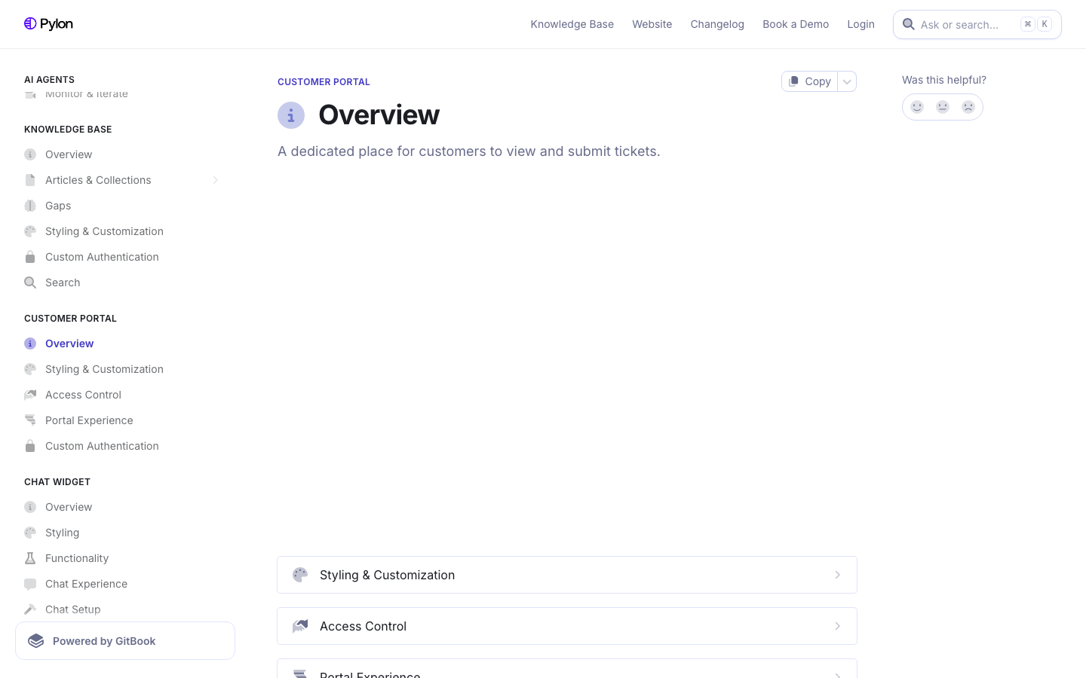Open Knowledge Base in the top navigation
Viewport: 1086px width, 678px height.
coord(572,24)
